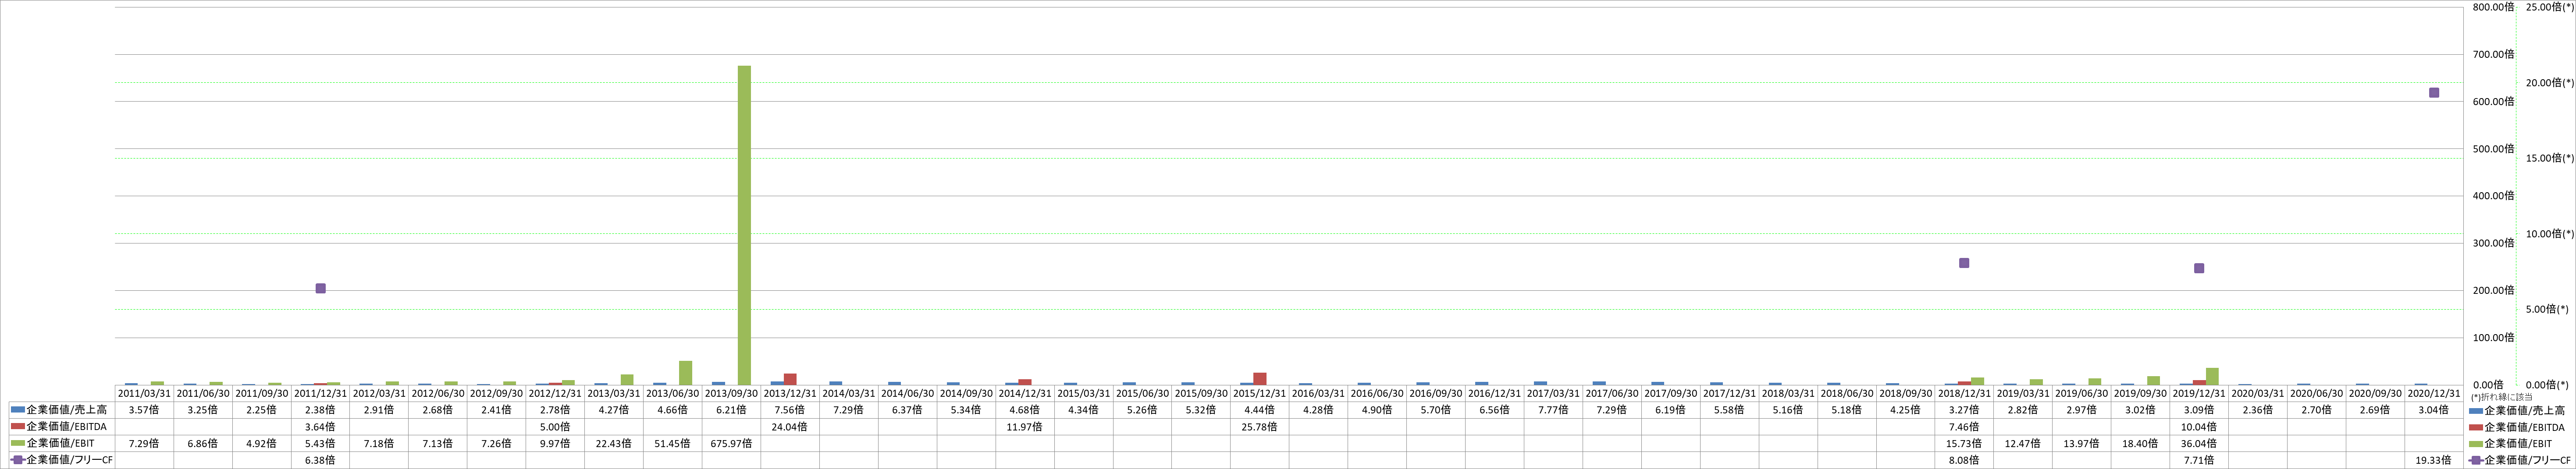Click the purple フリーCF marker above 2011/12/31

321,289
